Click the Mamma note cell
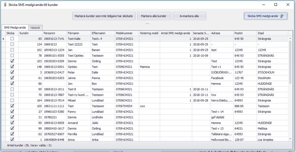The image size is (296, 152). pyautogui.click(x=149, y=67)
